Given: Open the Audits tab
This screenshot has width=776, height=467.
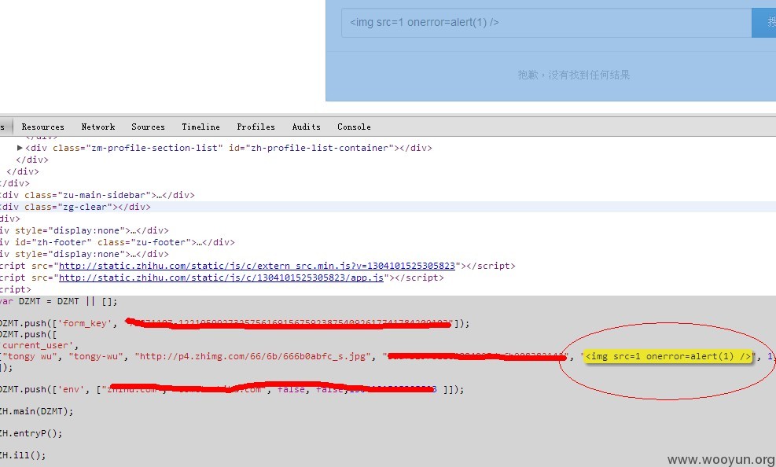Looking at the screenshot, I should coord(306,127).
